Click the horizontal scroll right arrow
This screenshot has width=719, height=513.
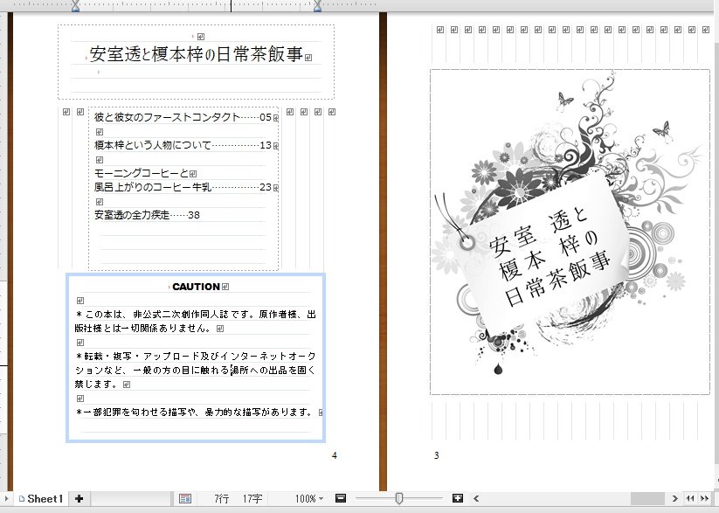675,498
